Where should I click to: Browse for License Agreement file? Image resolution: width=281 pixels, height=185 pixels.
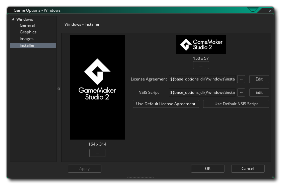click(x=241, y=79)
